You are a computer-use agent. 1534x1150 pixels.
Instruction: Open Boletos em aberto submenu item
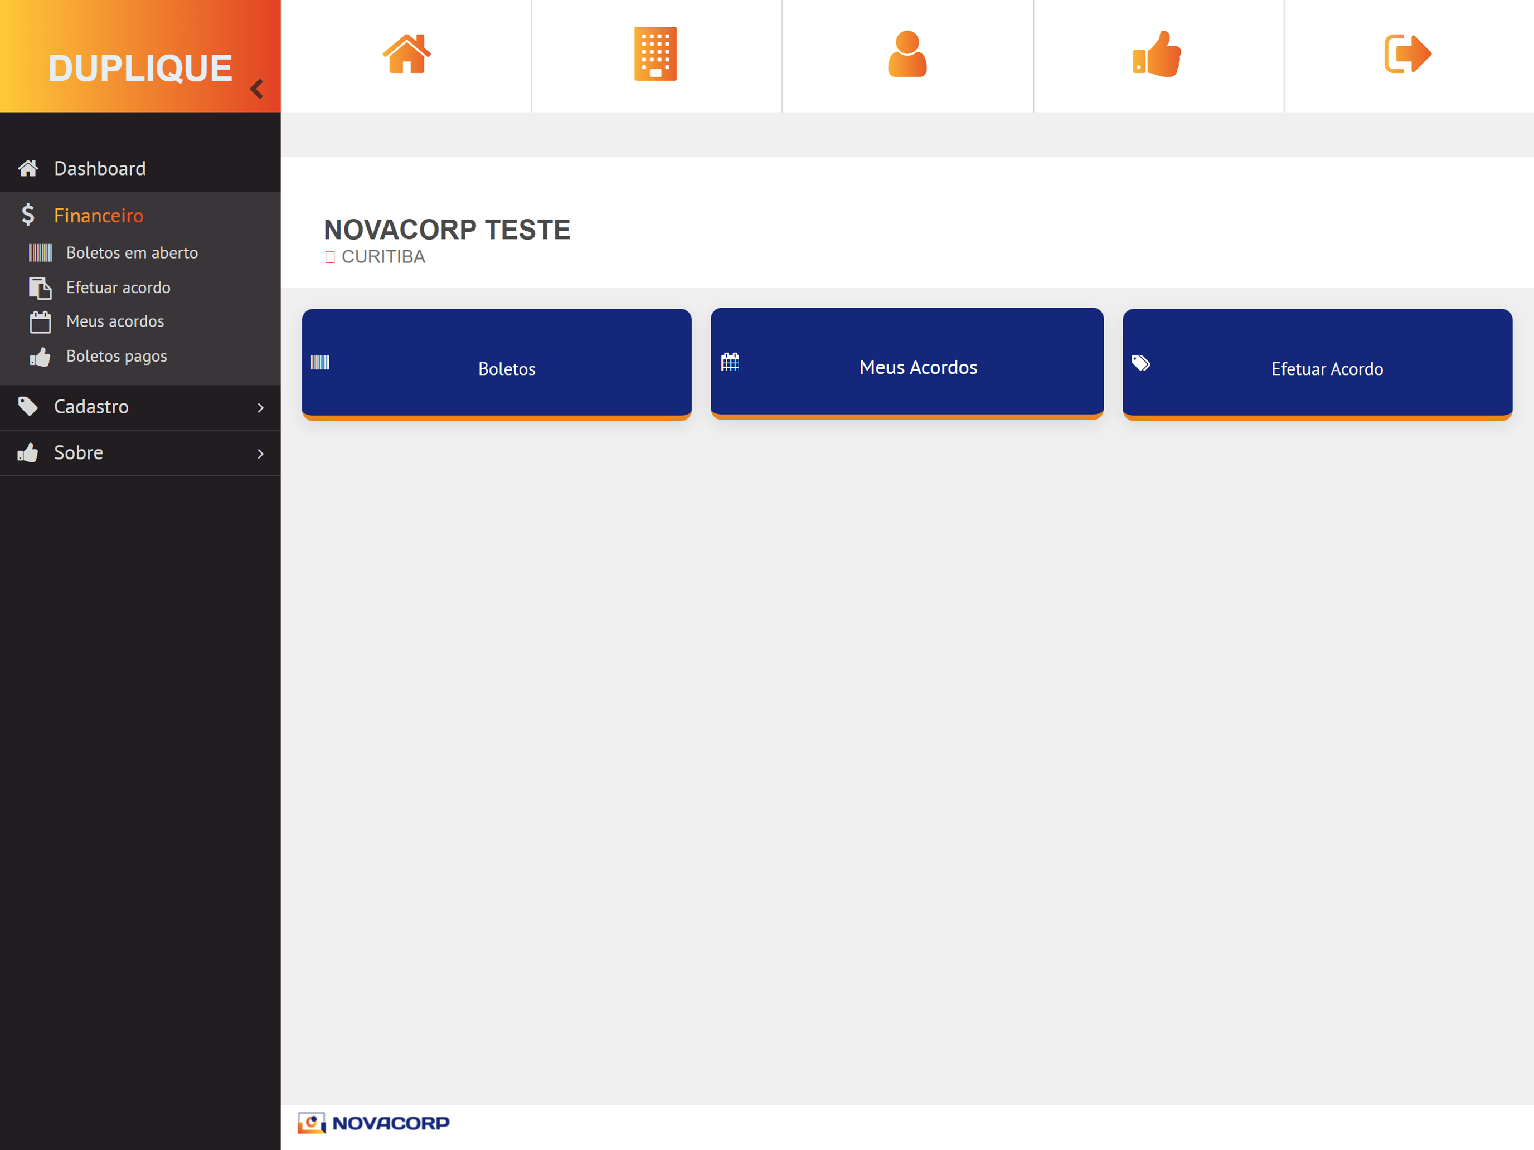(x=132, y=253)
